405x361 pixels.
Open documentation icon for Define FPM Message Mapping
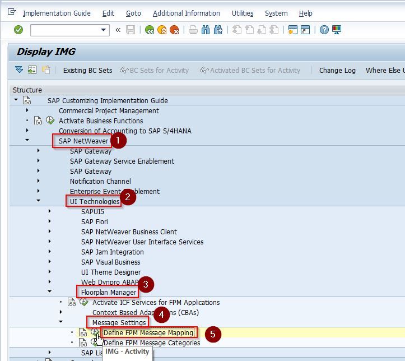[83, 332]
